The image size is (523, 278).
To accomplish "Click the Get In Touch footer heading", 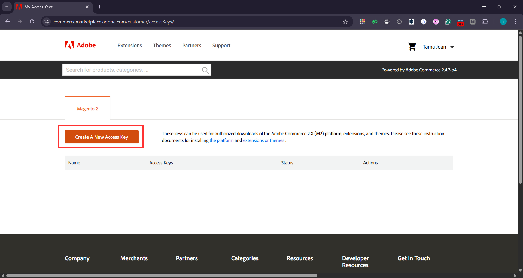I will 413,258.
